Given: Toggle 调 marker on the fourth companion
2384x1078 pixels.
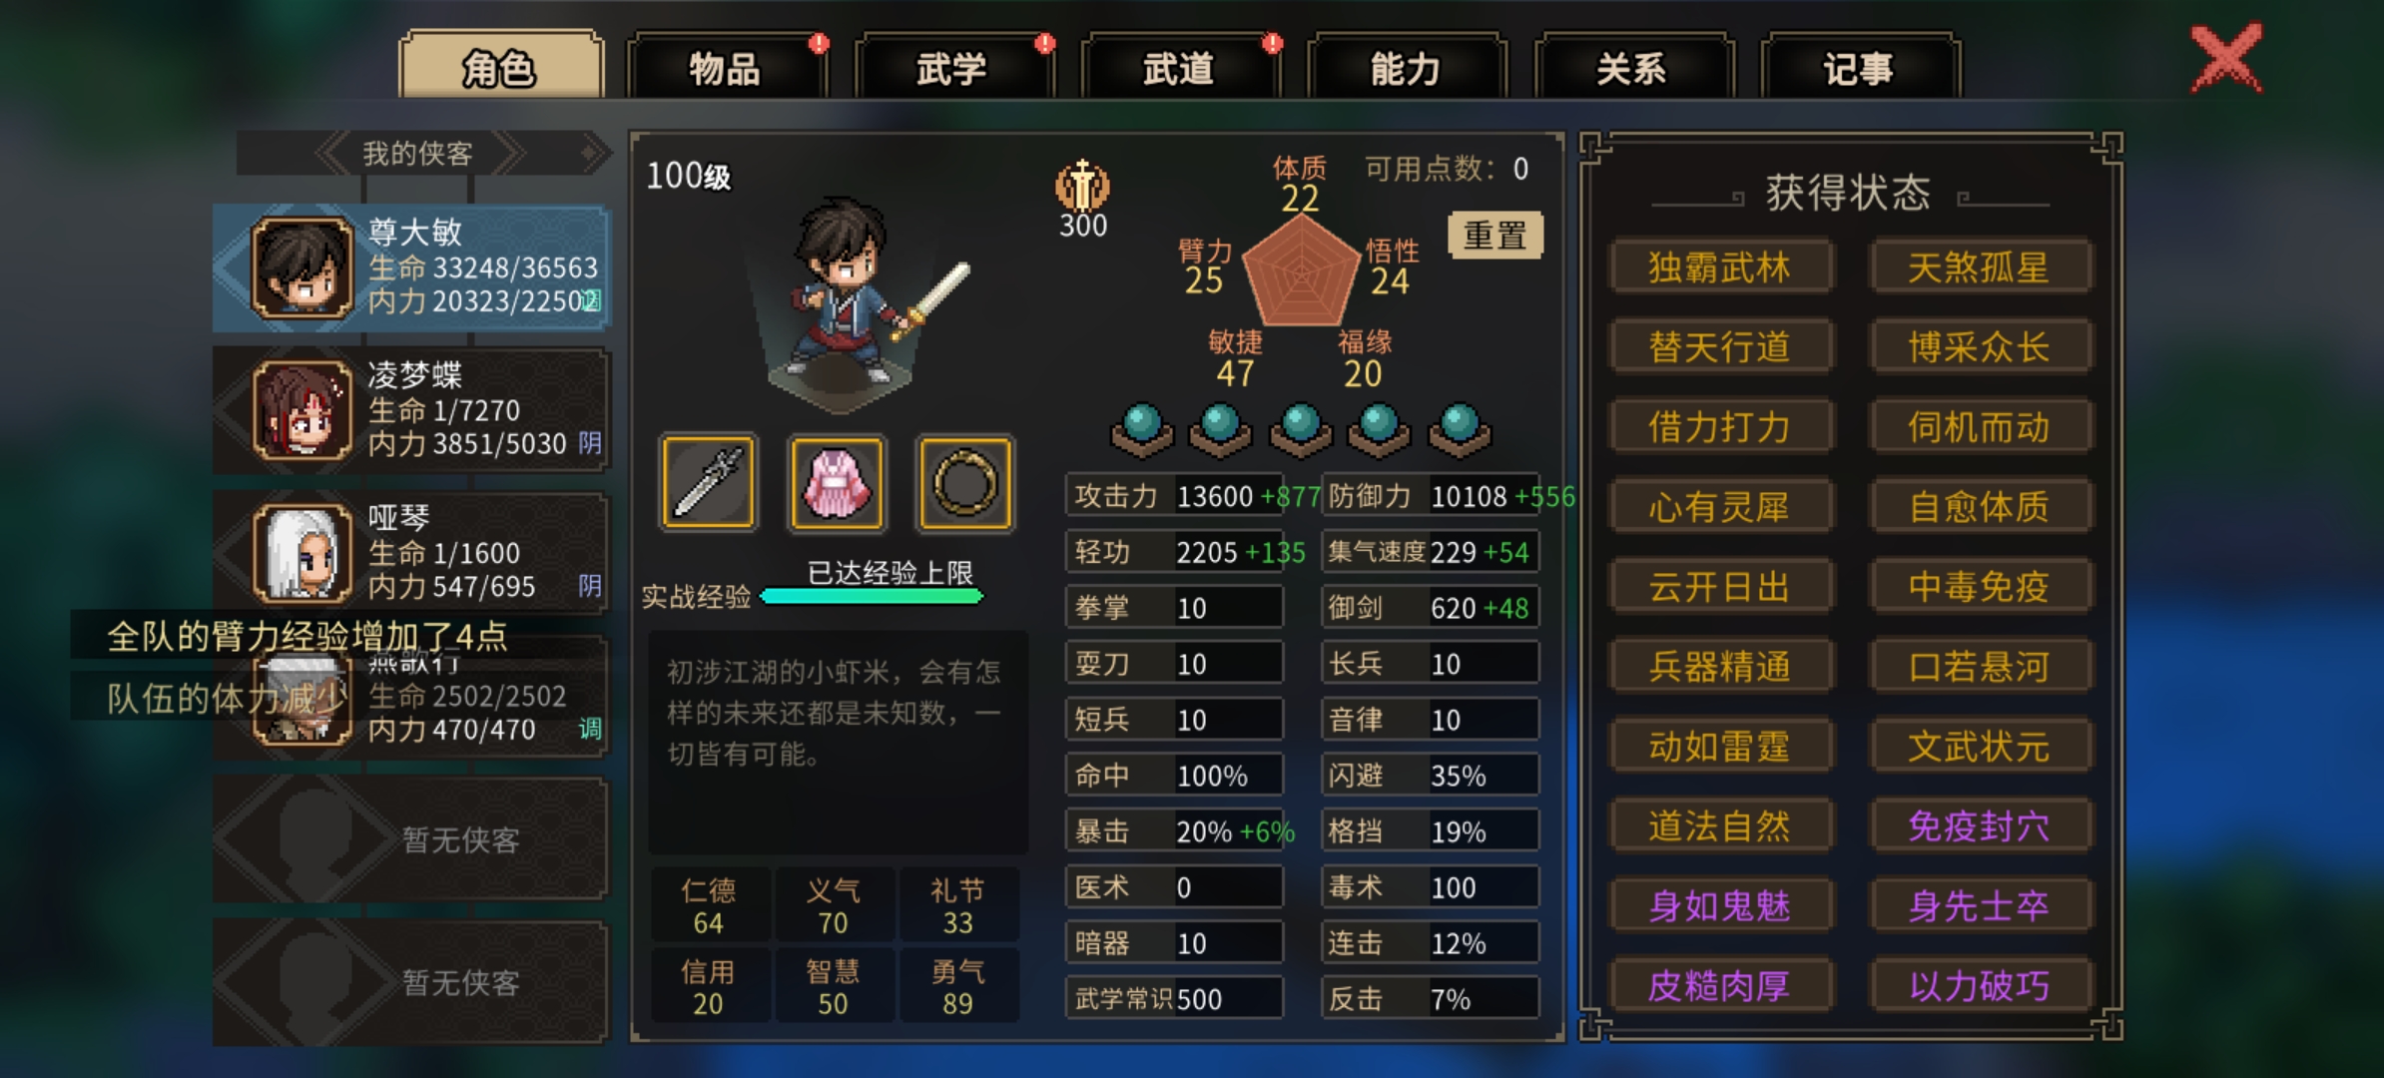Looking at the screenshot, I should [590, 729].
